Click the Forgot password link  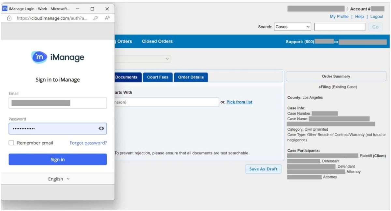tap(88, 142)
